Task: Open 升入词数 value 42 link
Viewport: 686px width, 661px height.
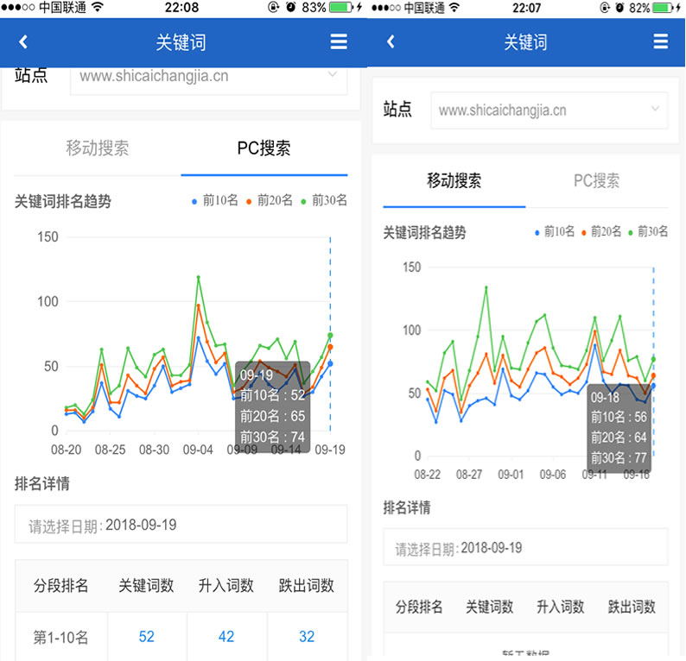Action: click(x=226, y=637)
